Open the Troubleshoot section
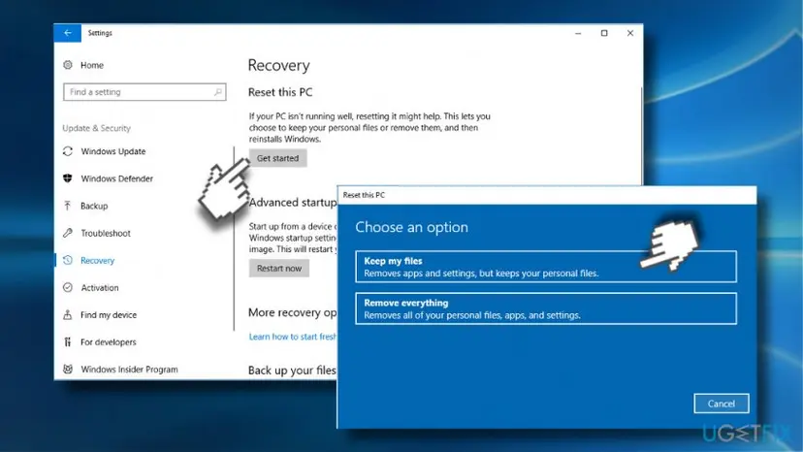Viewport: 803px width, 452px height. pyautogui.click(x=106, y=233)
